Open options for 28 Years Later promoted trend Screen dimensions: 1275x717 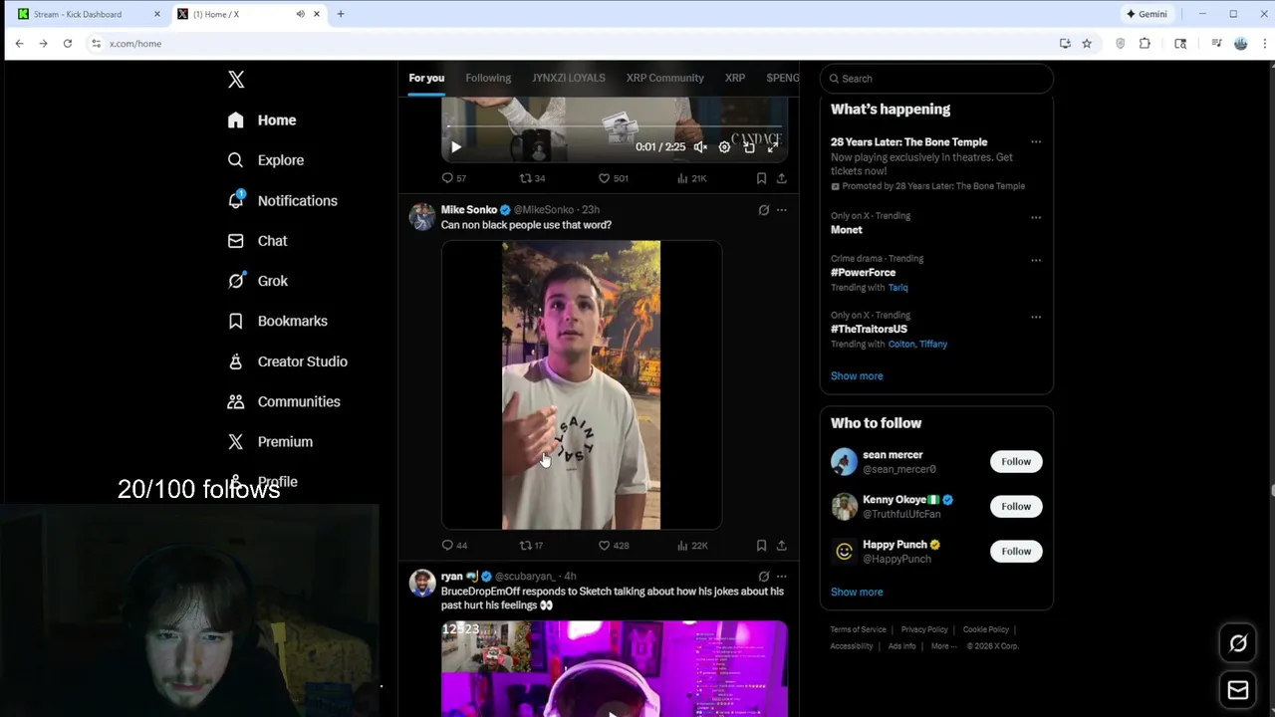click(x=1036, y=142)
